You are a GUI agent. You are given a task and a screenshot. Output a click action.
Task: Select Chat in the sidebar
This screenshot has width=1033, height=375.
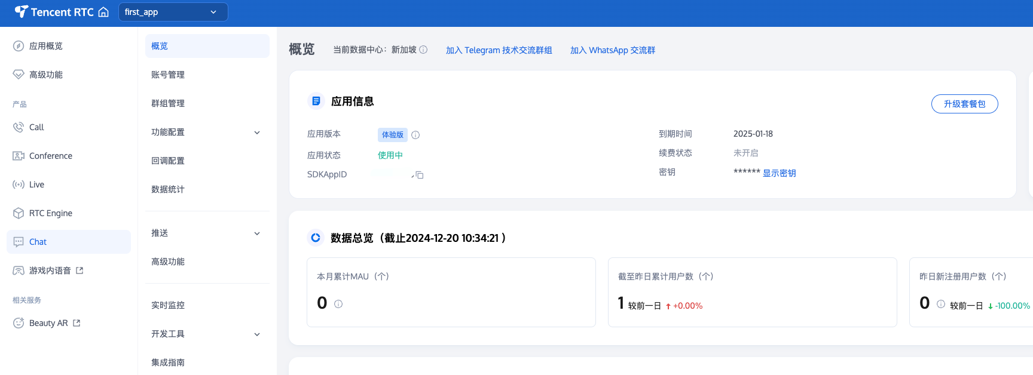click(69, 242)
